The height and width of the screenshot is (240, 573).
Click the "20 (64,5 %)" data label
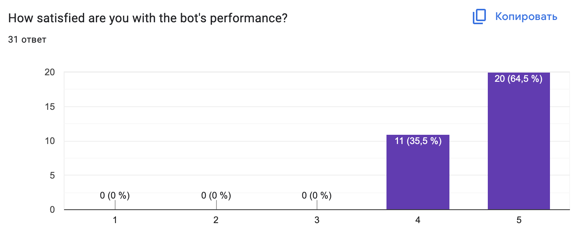519,79
